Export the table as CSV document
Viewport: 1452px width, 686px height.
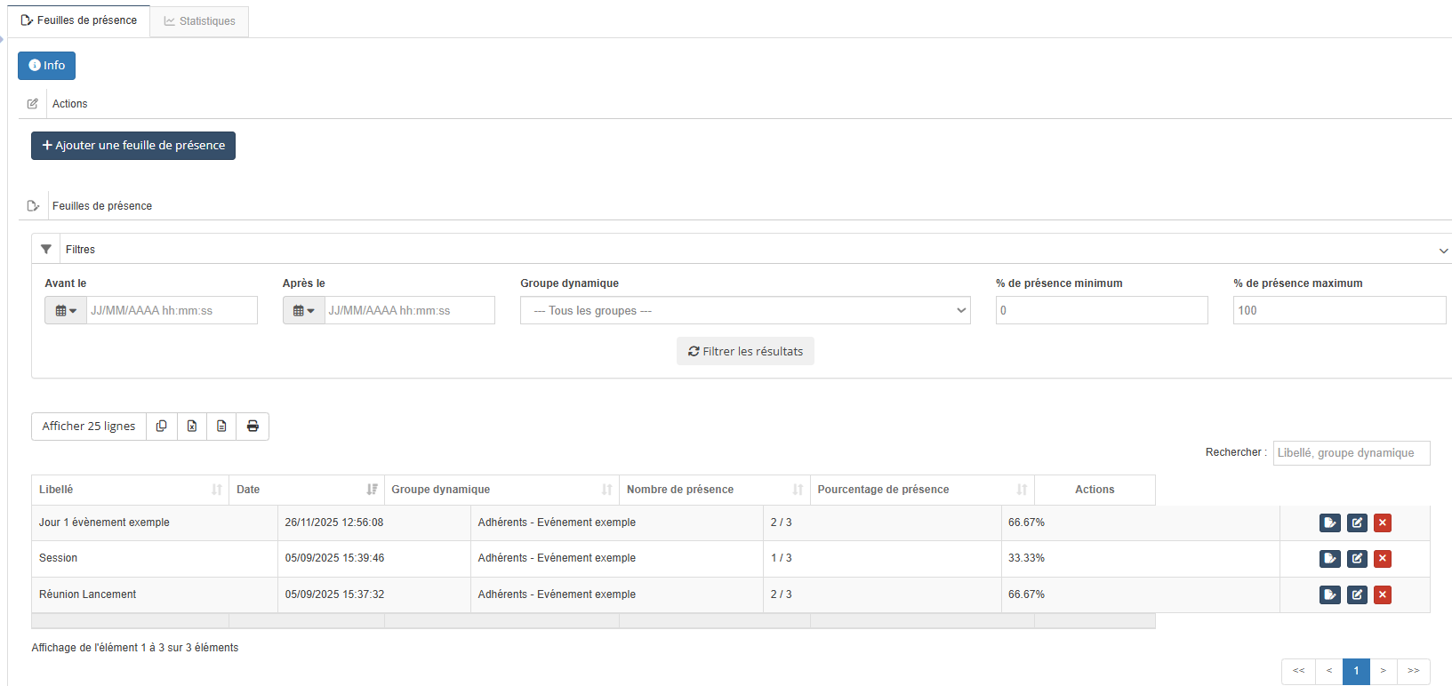click(x=221, y=427)
